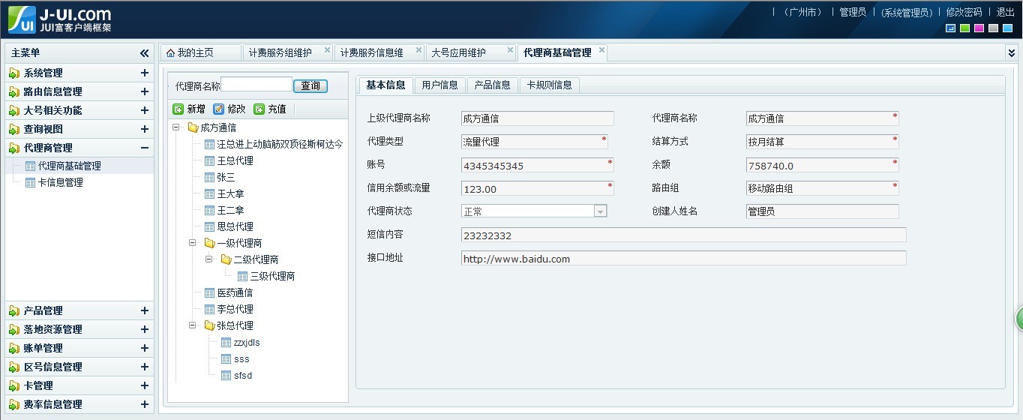Open the 卡规则信息 tab
This screenshot has width=1023, height=420.
pyautogui.click(x=550, y=85)
